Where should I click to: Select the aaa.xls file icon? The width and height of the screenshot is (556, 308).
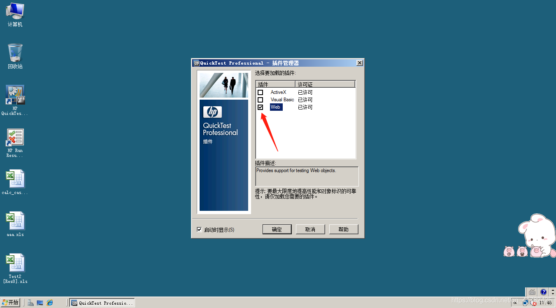(15, 224)
